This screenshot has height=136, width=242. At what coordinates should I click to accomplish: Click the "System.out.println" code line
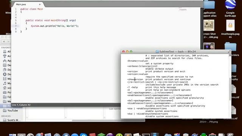pos(54,26)
